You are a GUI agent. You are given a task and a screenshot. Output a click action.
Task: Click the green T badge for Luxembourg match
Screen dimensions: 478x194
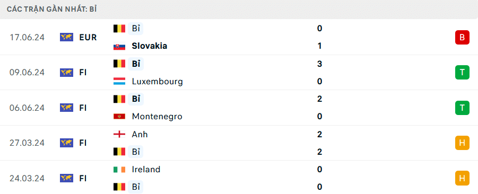click(x=462, y=73)
